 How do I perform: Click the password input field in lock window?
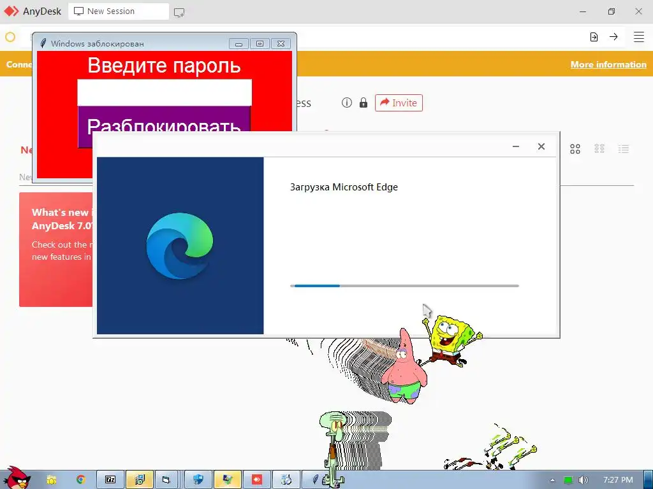tap(165, 92)
